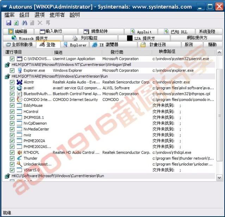Switch to the 服務 tab
The image size is (225, 217).
pyautogui.click(x=192, y=45)
